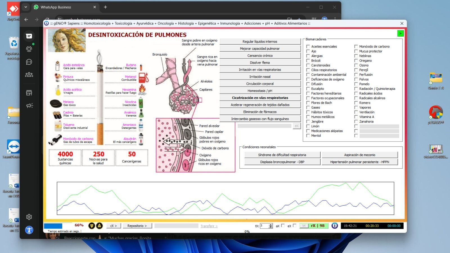Expand the Repositorio > menu

point(137,226)
